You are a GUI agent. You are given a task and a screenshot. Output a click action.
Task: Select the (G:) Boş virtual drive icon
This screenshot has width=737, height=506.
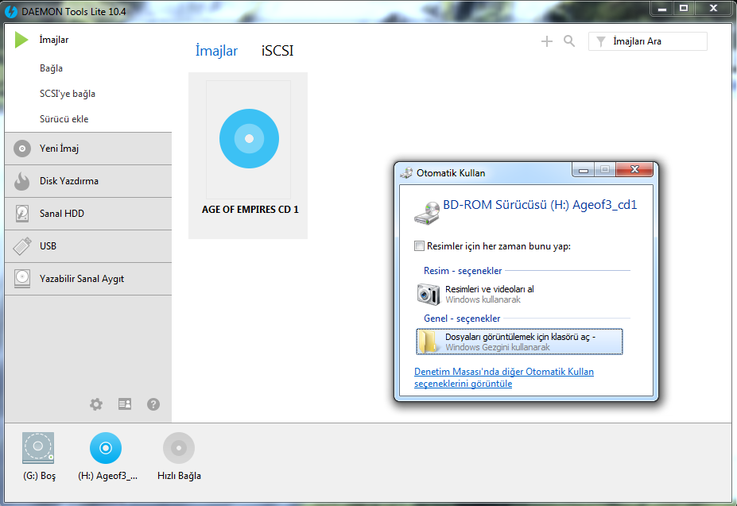coord(38,448)
